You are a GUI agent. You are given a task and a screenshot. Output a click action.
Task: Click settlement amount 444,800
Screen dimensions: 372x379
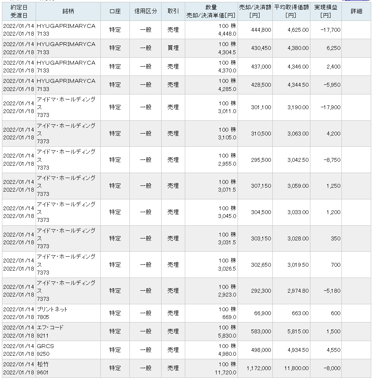coord(261,30)
